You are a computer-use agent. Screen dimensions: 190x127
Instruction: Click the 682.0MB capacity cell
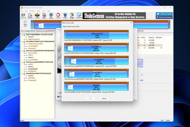pos(151,48)
